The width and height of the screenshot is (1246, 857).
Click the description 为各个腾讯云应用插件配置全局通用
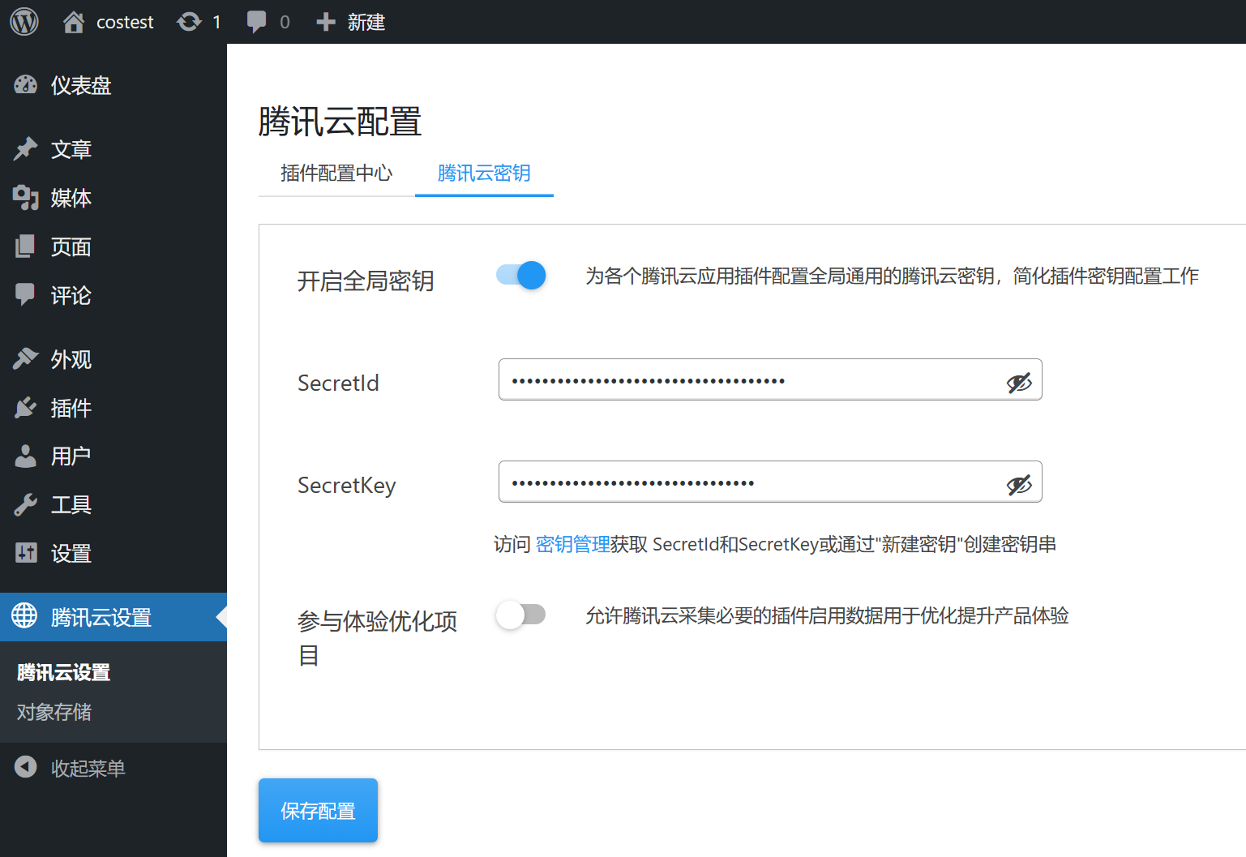pos(892,276)
